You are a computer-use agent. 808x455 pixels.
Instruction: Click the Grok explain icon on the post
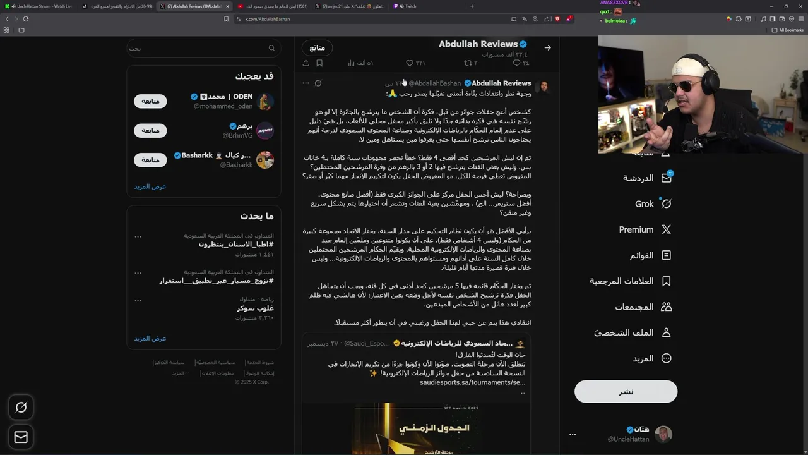click(318, 83)
